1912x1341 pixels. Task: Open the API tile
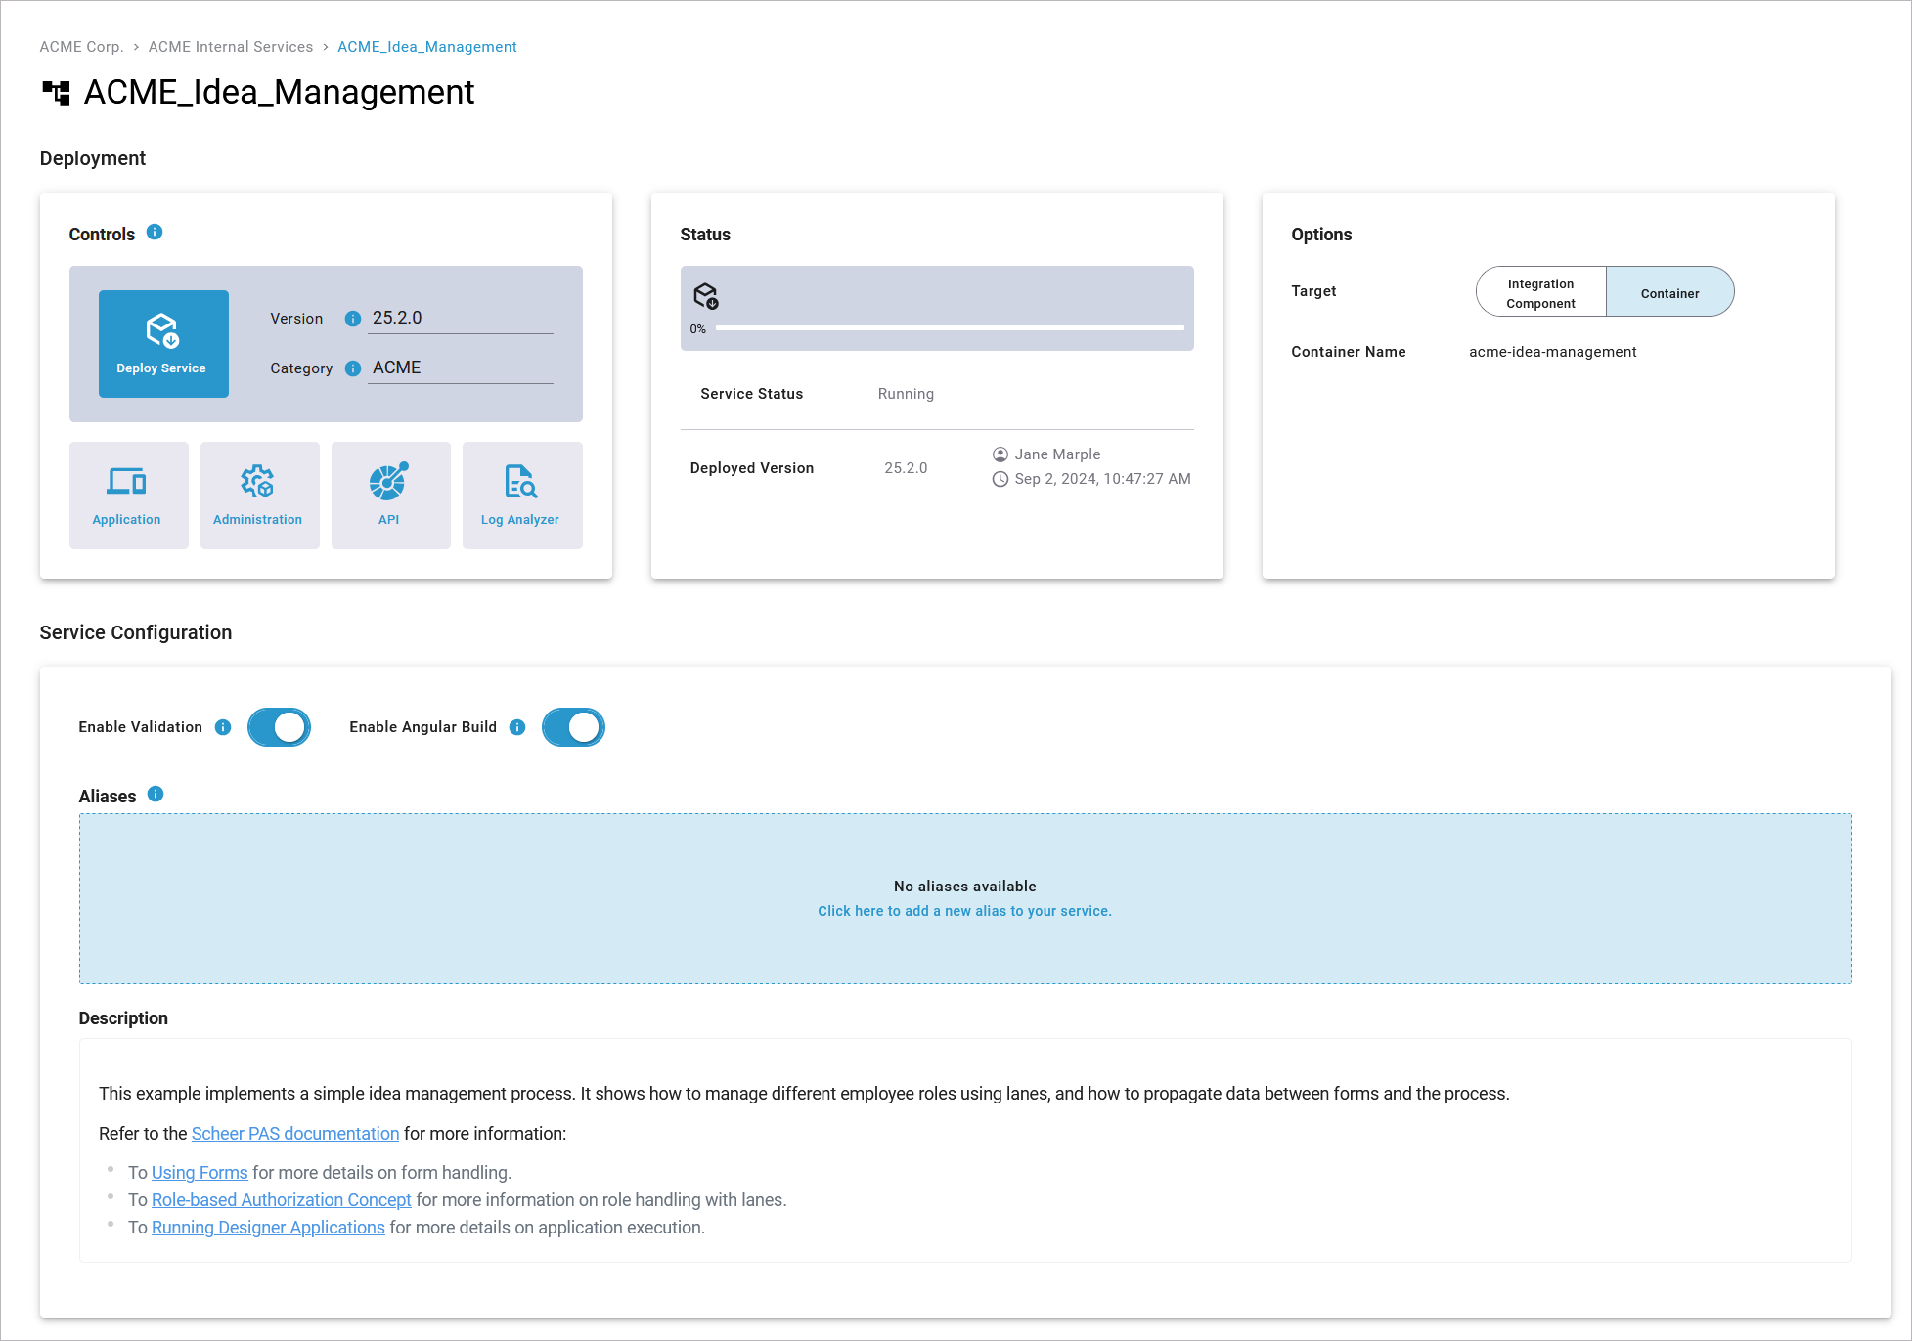390,495
